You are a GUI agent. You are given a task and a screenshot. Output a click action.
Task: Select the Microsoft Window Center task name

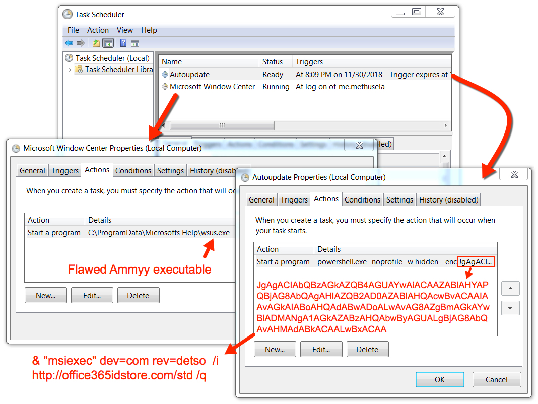(212, 87)
